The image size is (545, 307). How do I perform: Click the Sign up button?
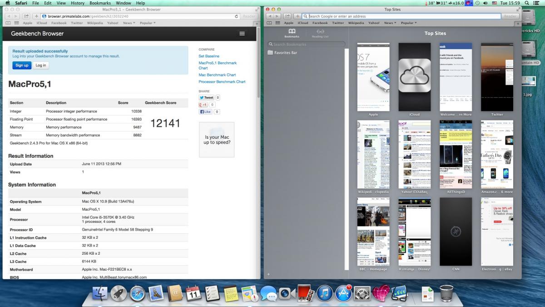pyautogui.click(x=22, y=65)
